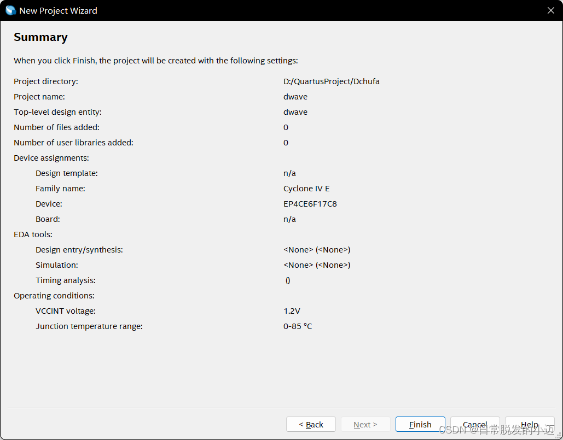
Task: Open the wizard Help button
Action: (x=530, y=424)
